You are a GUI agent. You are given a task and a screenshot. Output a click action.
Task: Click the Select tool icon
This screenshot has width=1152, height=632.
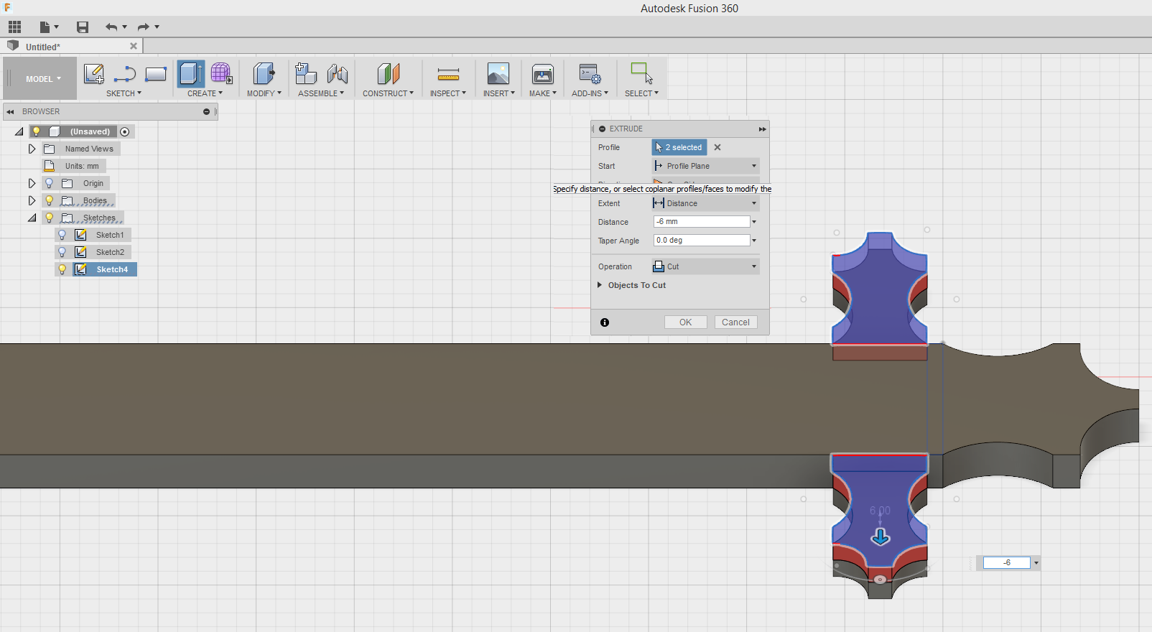click(x=641, y=74)
